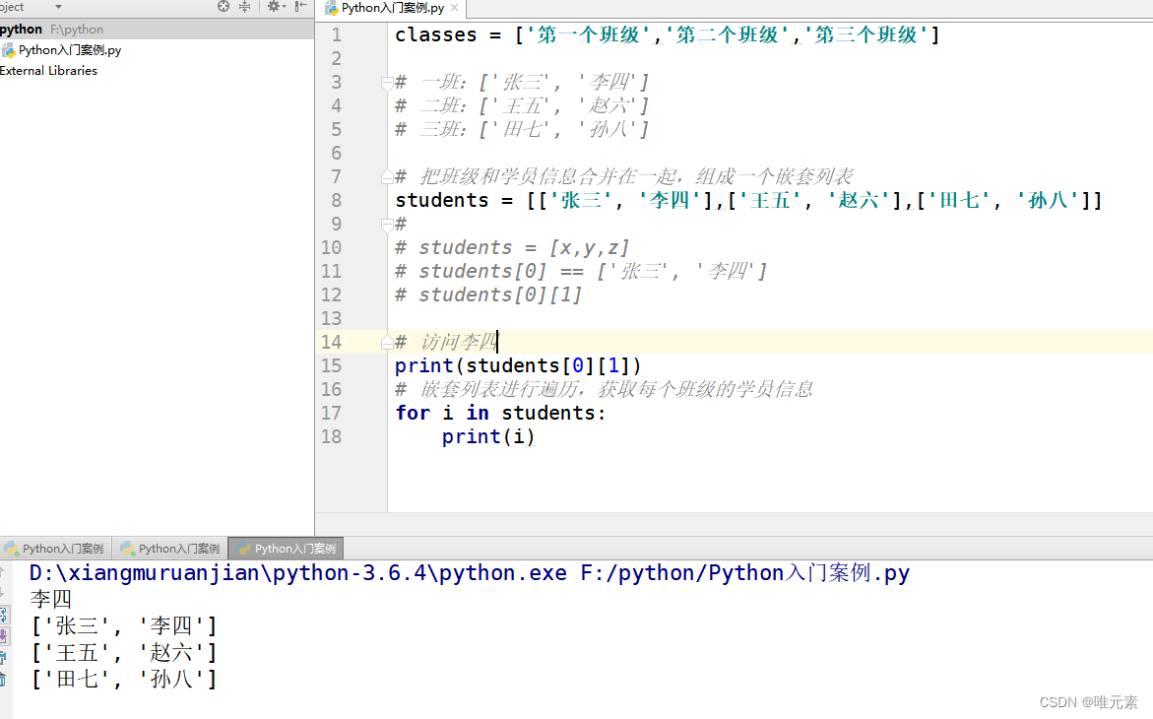
Task: Click the string '孙八' on line 8
Action: (x=1048, y=200)
